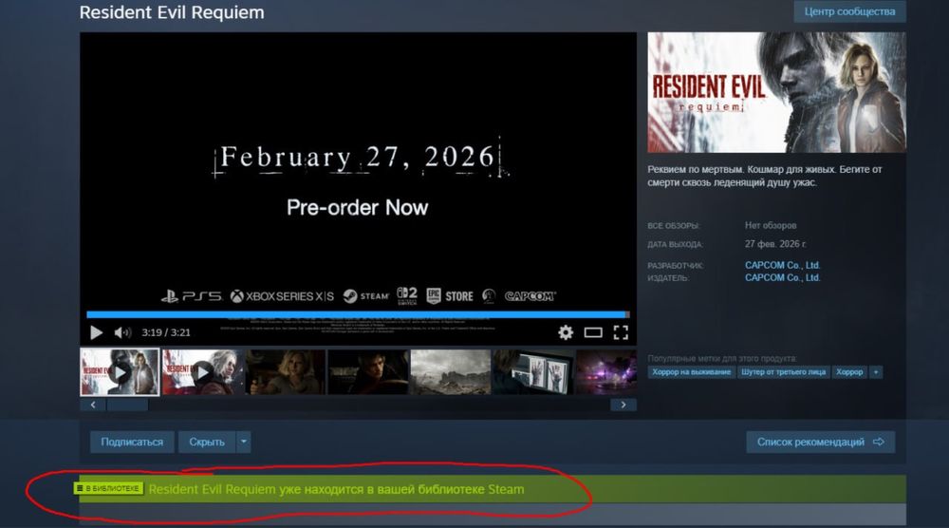
Task: Open video settings gear icon
Action: (566, 332)
